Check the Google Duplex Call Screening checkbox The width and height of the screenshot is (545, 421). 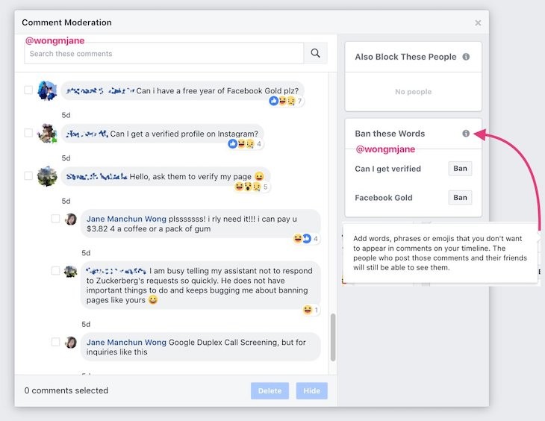[55, 342]
